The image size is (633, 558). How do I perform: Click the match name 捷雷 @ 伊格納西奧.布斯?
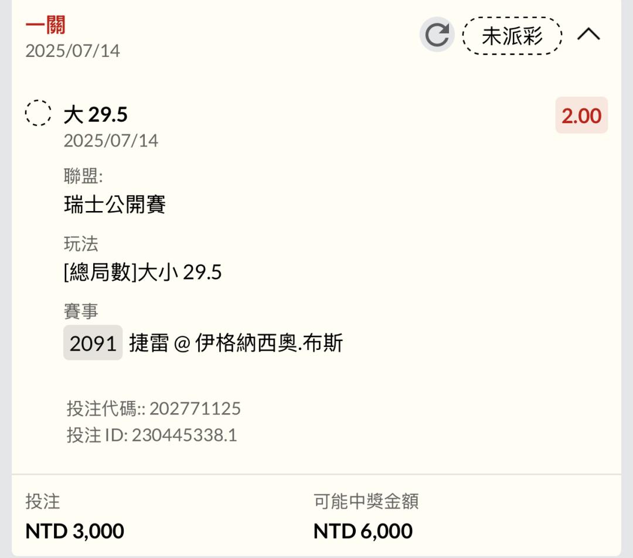pyautogui.click(x=236, y=343)
